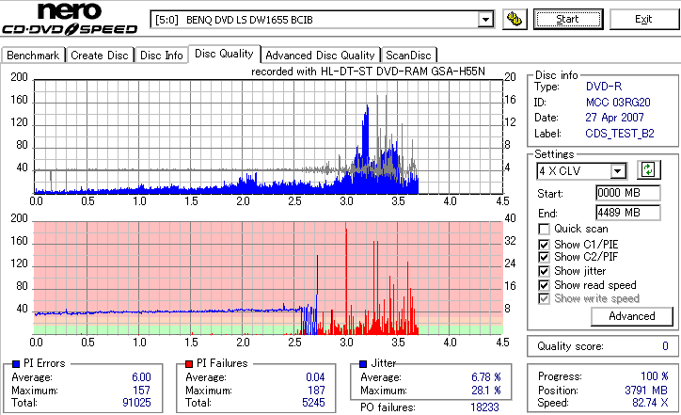Click the Progress value 100 %
This screenshot has height=415, width=681.
pyautogui.click(x=655, y=375)
